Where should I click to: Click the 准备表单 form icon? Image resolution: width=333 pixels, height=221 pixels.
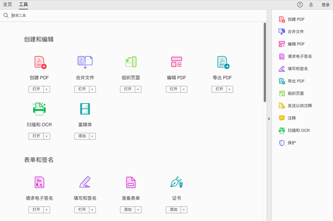131,182
